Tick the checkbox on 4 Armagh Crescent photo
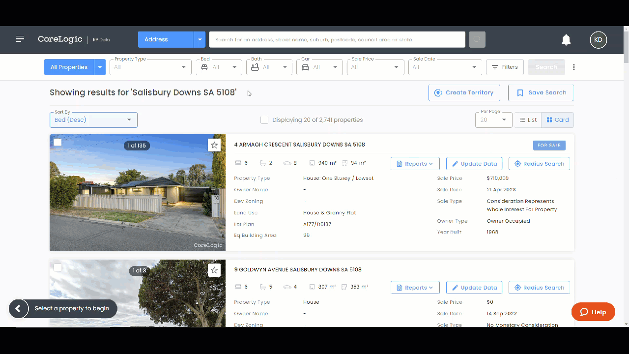 57,142
